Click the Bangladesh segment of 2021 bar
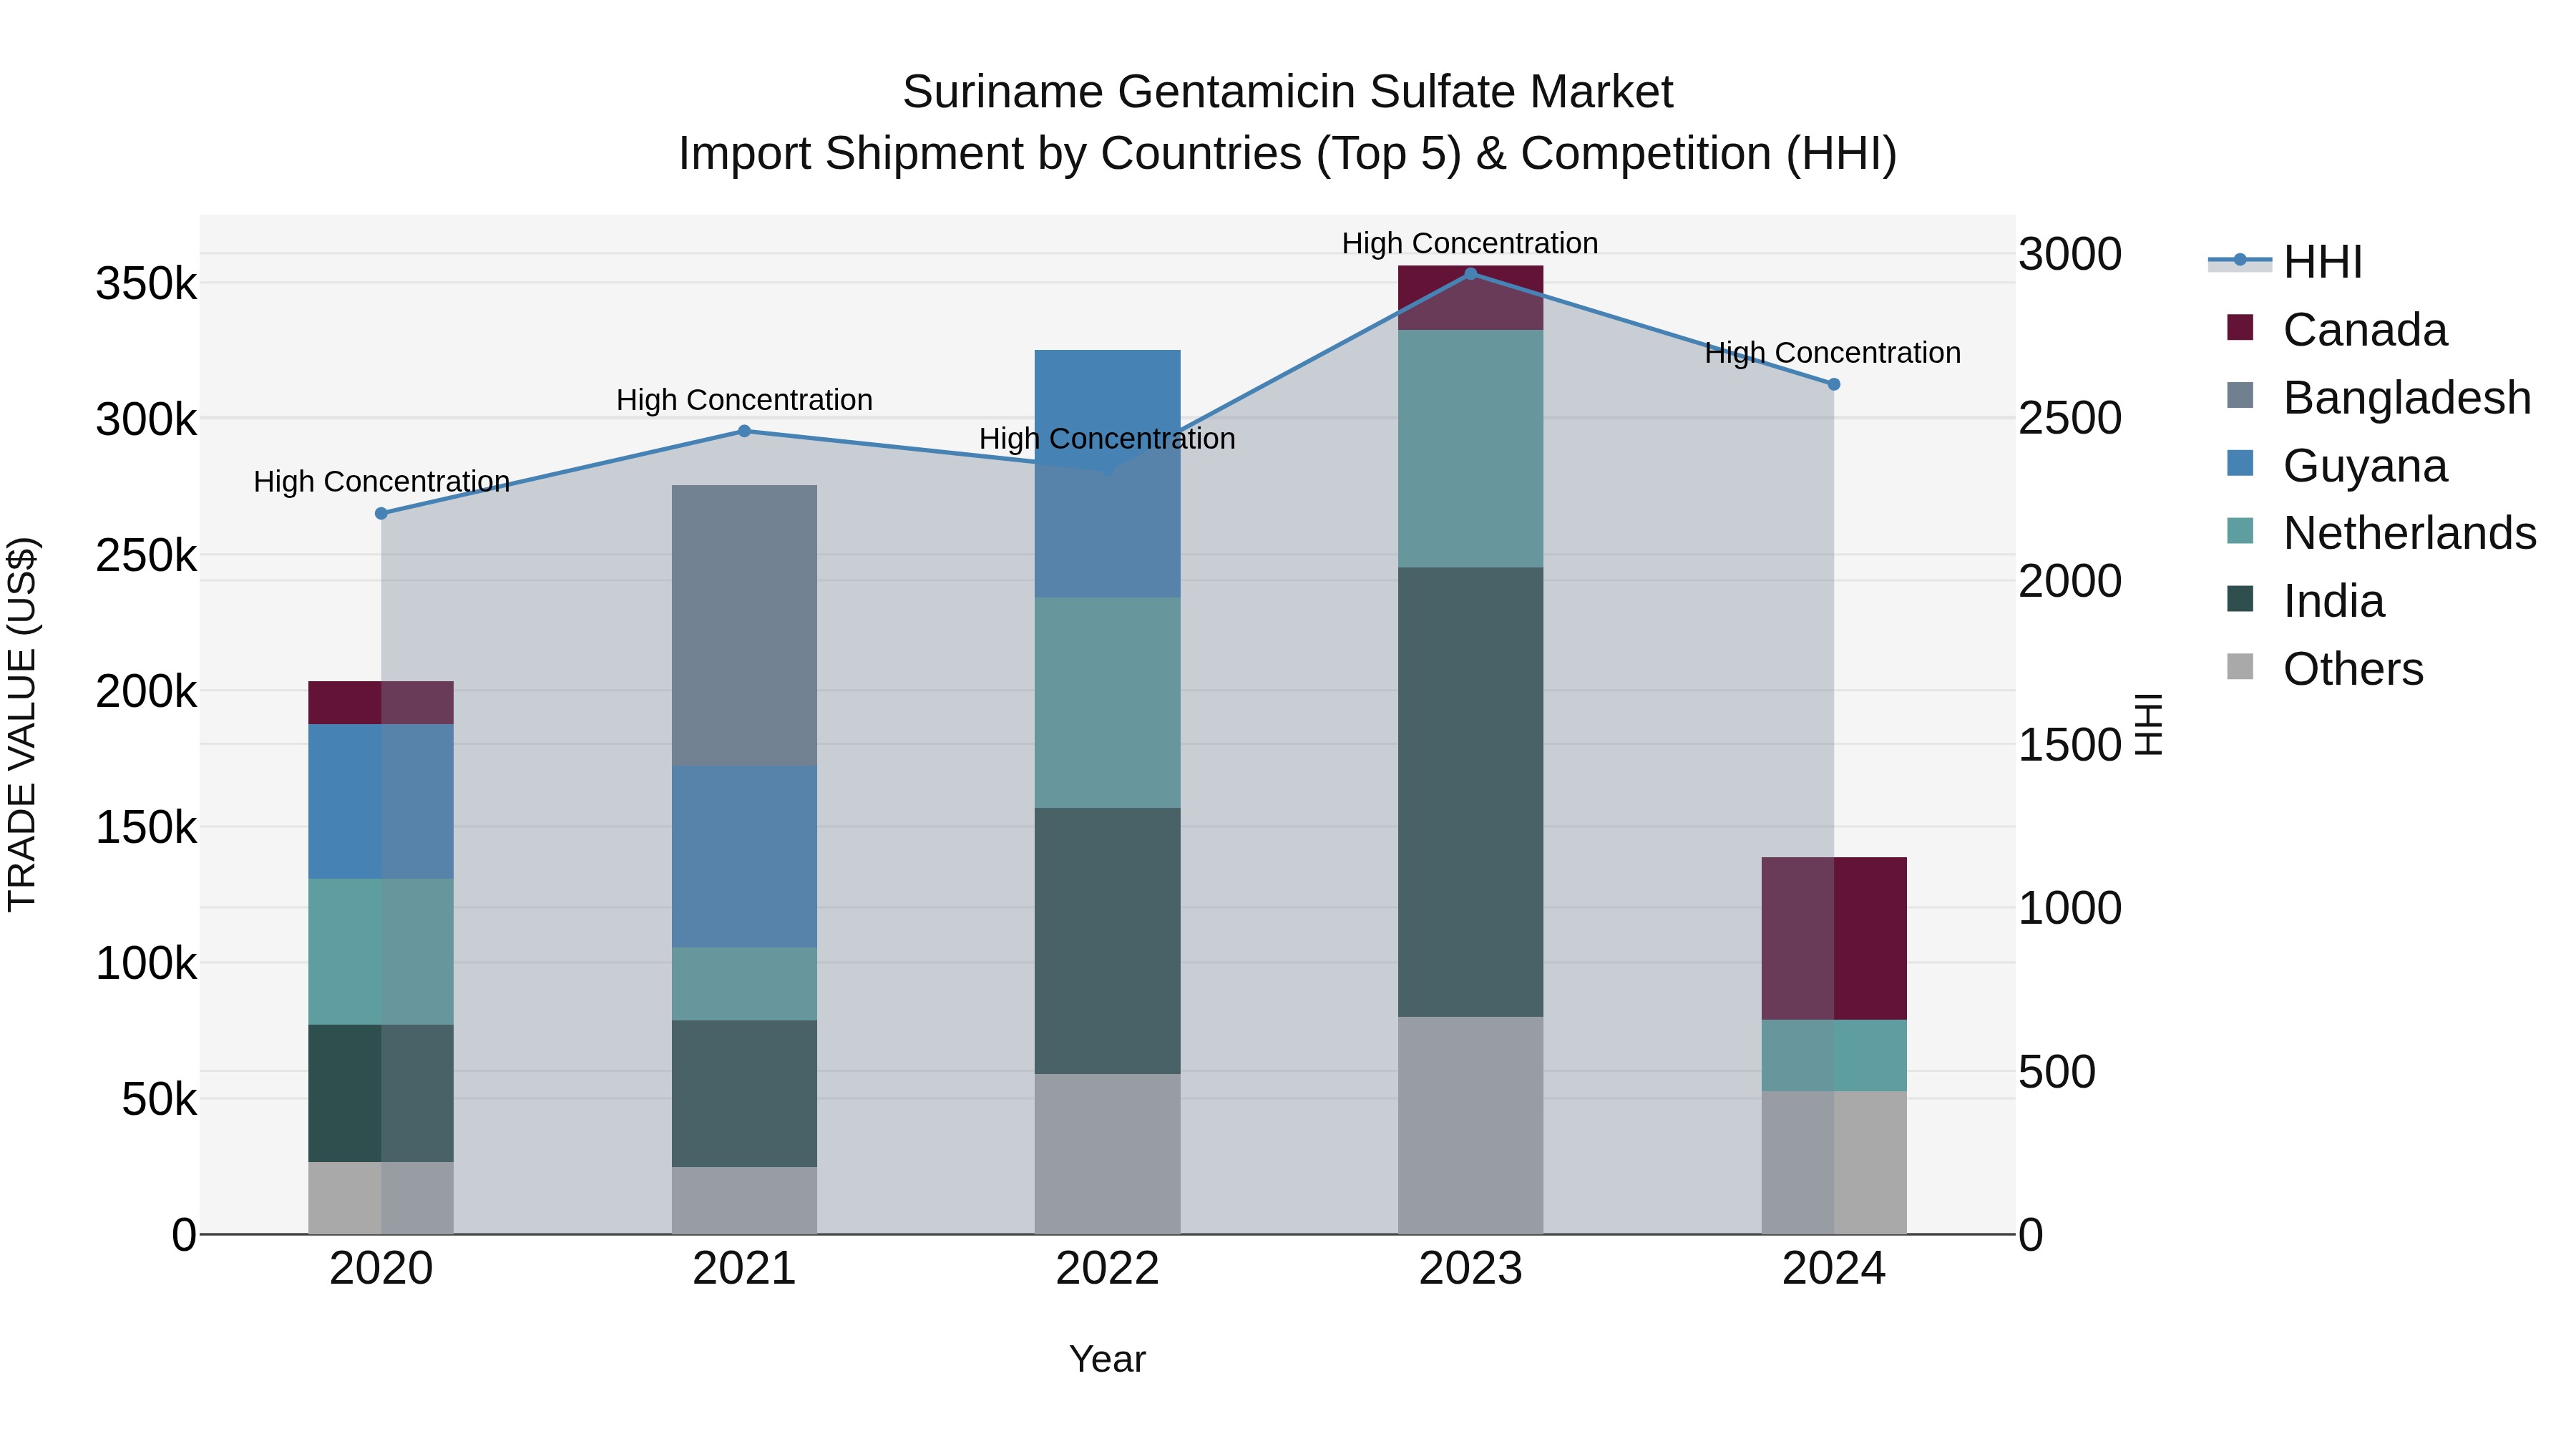This screenshot has height=1449, width=2576. tap(744, 625)
